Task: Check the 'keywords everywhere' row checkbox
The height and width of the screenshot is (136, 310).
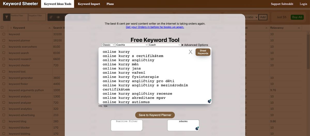Action: click(x=4, y=47)
